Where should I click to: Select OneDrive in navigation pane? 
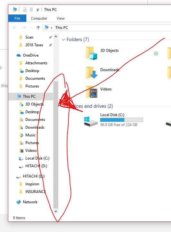[x=31, y=55]
